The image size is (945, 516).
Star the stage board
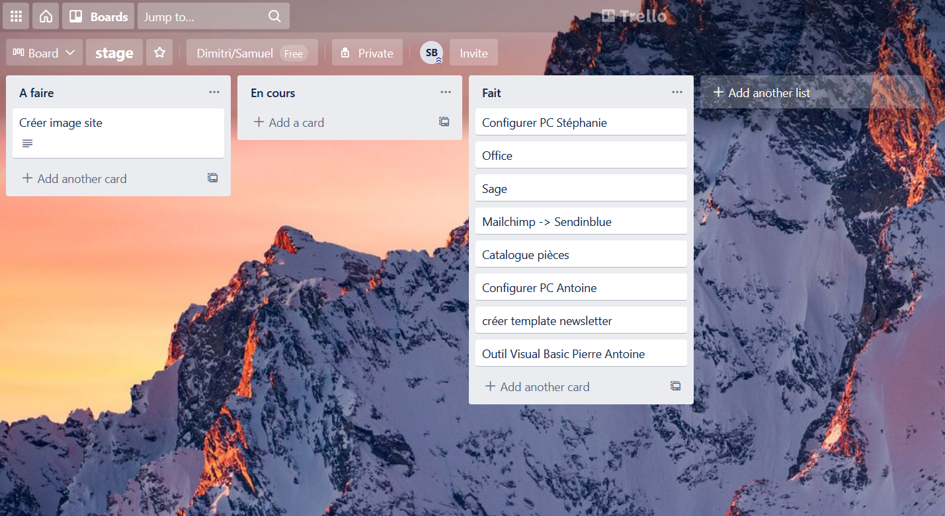click(x=159, y=53)
